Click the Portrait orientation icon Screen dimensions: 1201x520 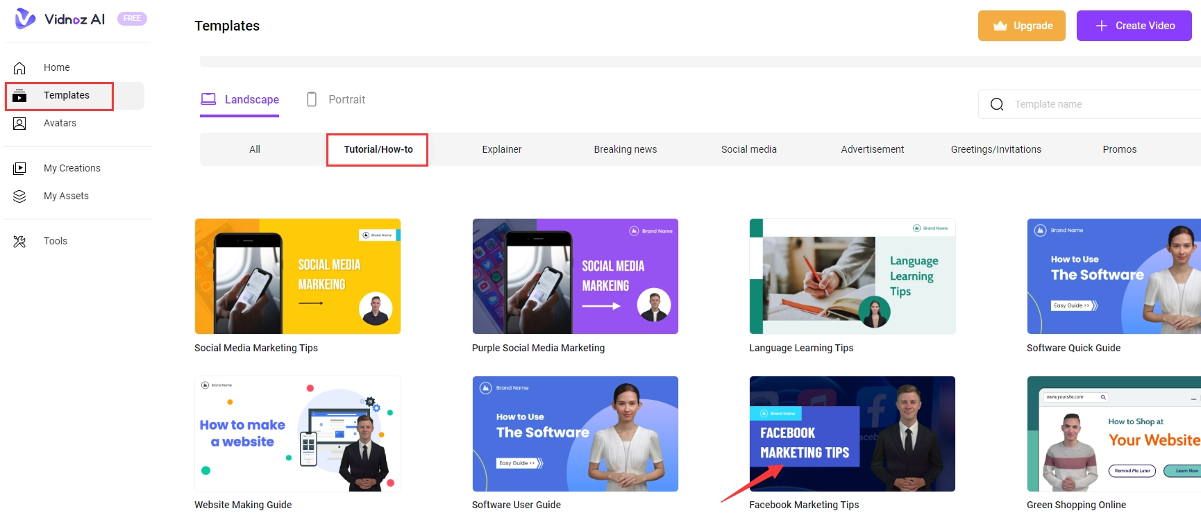[312, 100]
